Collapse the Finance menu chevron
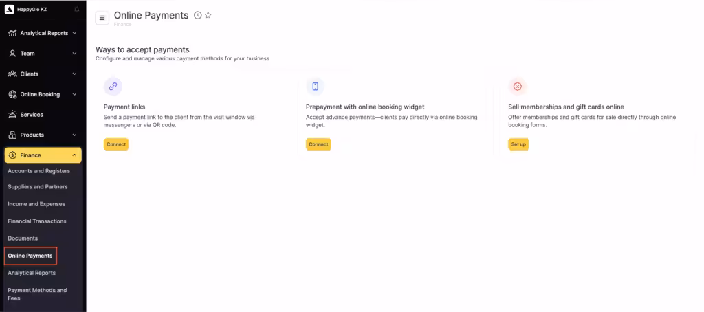 click(74, 155)
